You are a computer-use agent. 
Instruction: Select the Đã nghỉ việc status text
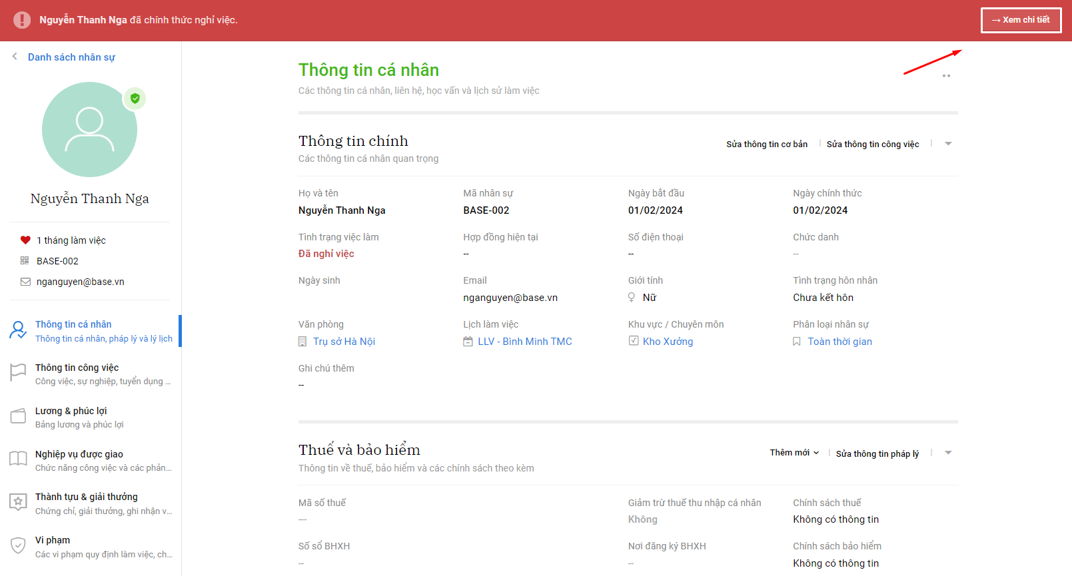click(326, 254)
